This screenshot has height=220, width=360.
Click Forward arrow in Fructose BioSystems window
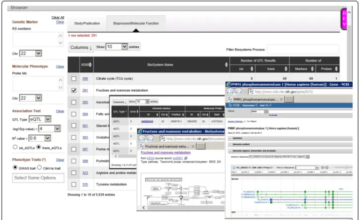point(150,139)
